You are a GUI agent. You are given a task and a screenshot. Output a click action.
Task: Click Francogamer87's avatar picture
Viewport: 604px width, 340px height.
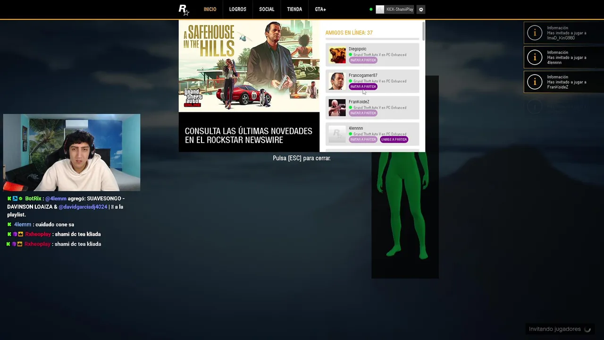(x=337, y=81)
